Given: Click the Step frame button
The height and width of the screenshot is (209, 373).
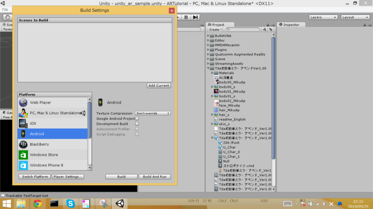Looking at the screenshot, I should pyautogui.click(x=195, y=17).
